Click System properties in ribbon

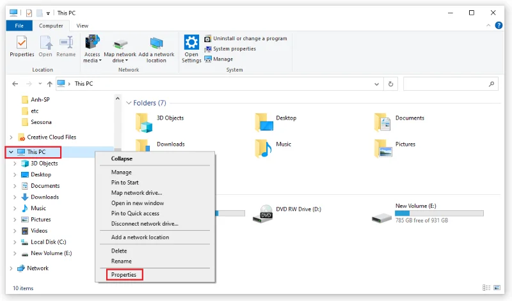point(230,49)
